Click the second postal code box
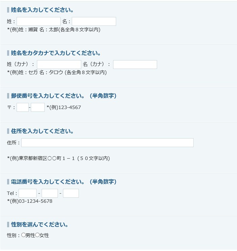Image resolution: width=237 pixels, height=251 pixels. tap(38, 108)
